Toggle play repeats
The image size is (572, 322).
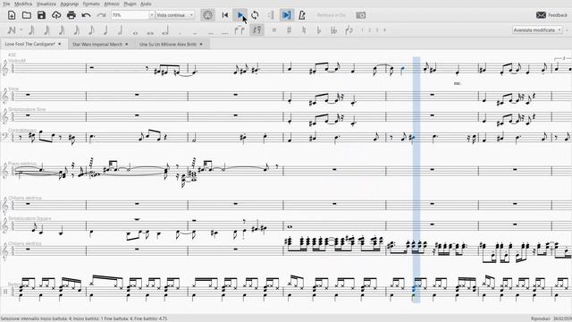click(x=270, y=15)
